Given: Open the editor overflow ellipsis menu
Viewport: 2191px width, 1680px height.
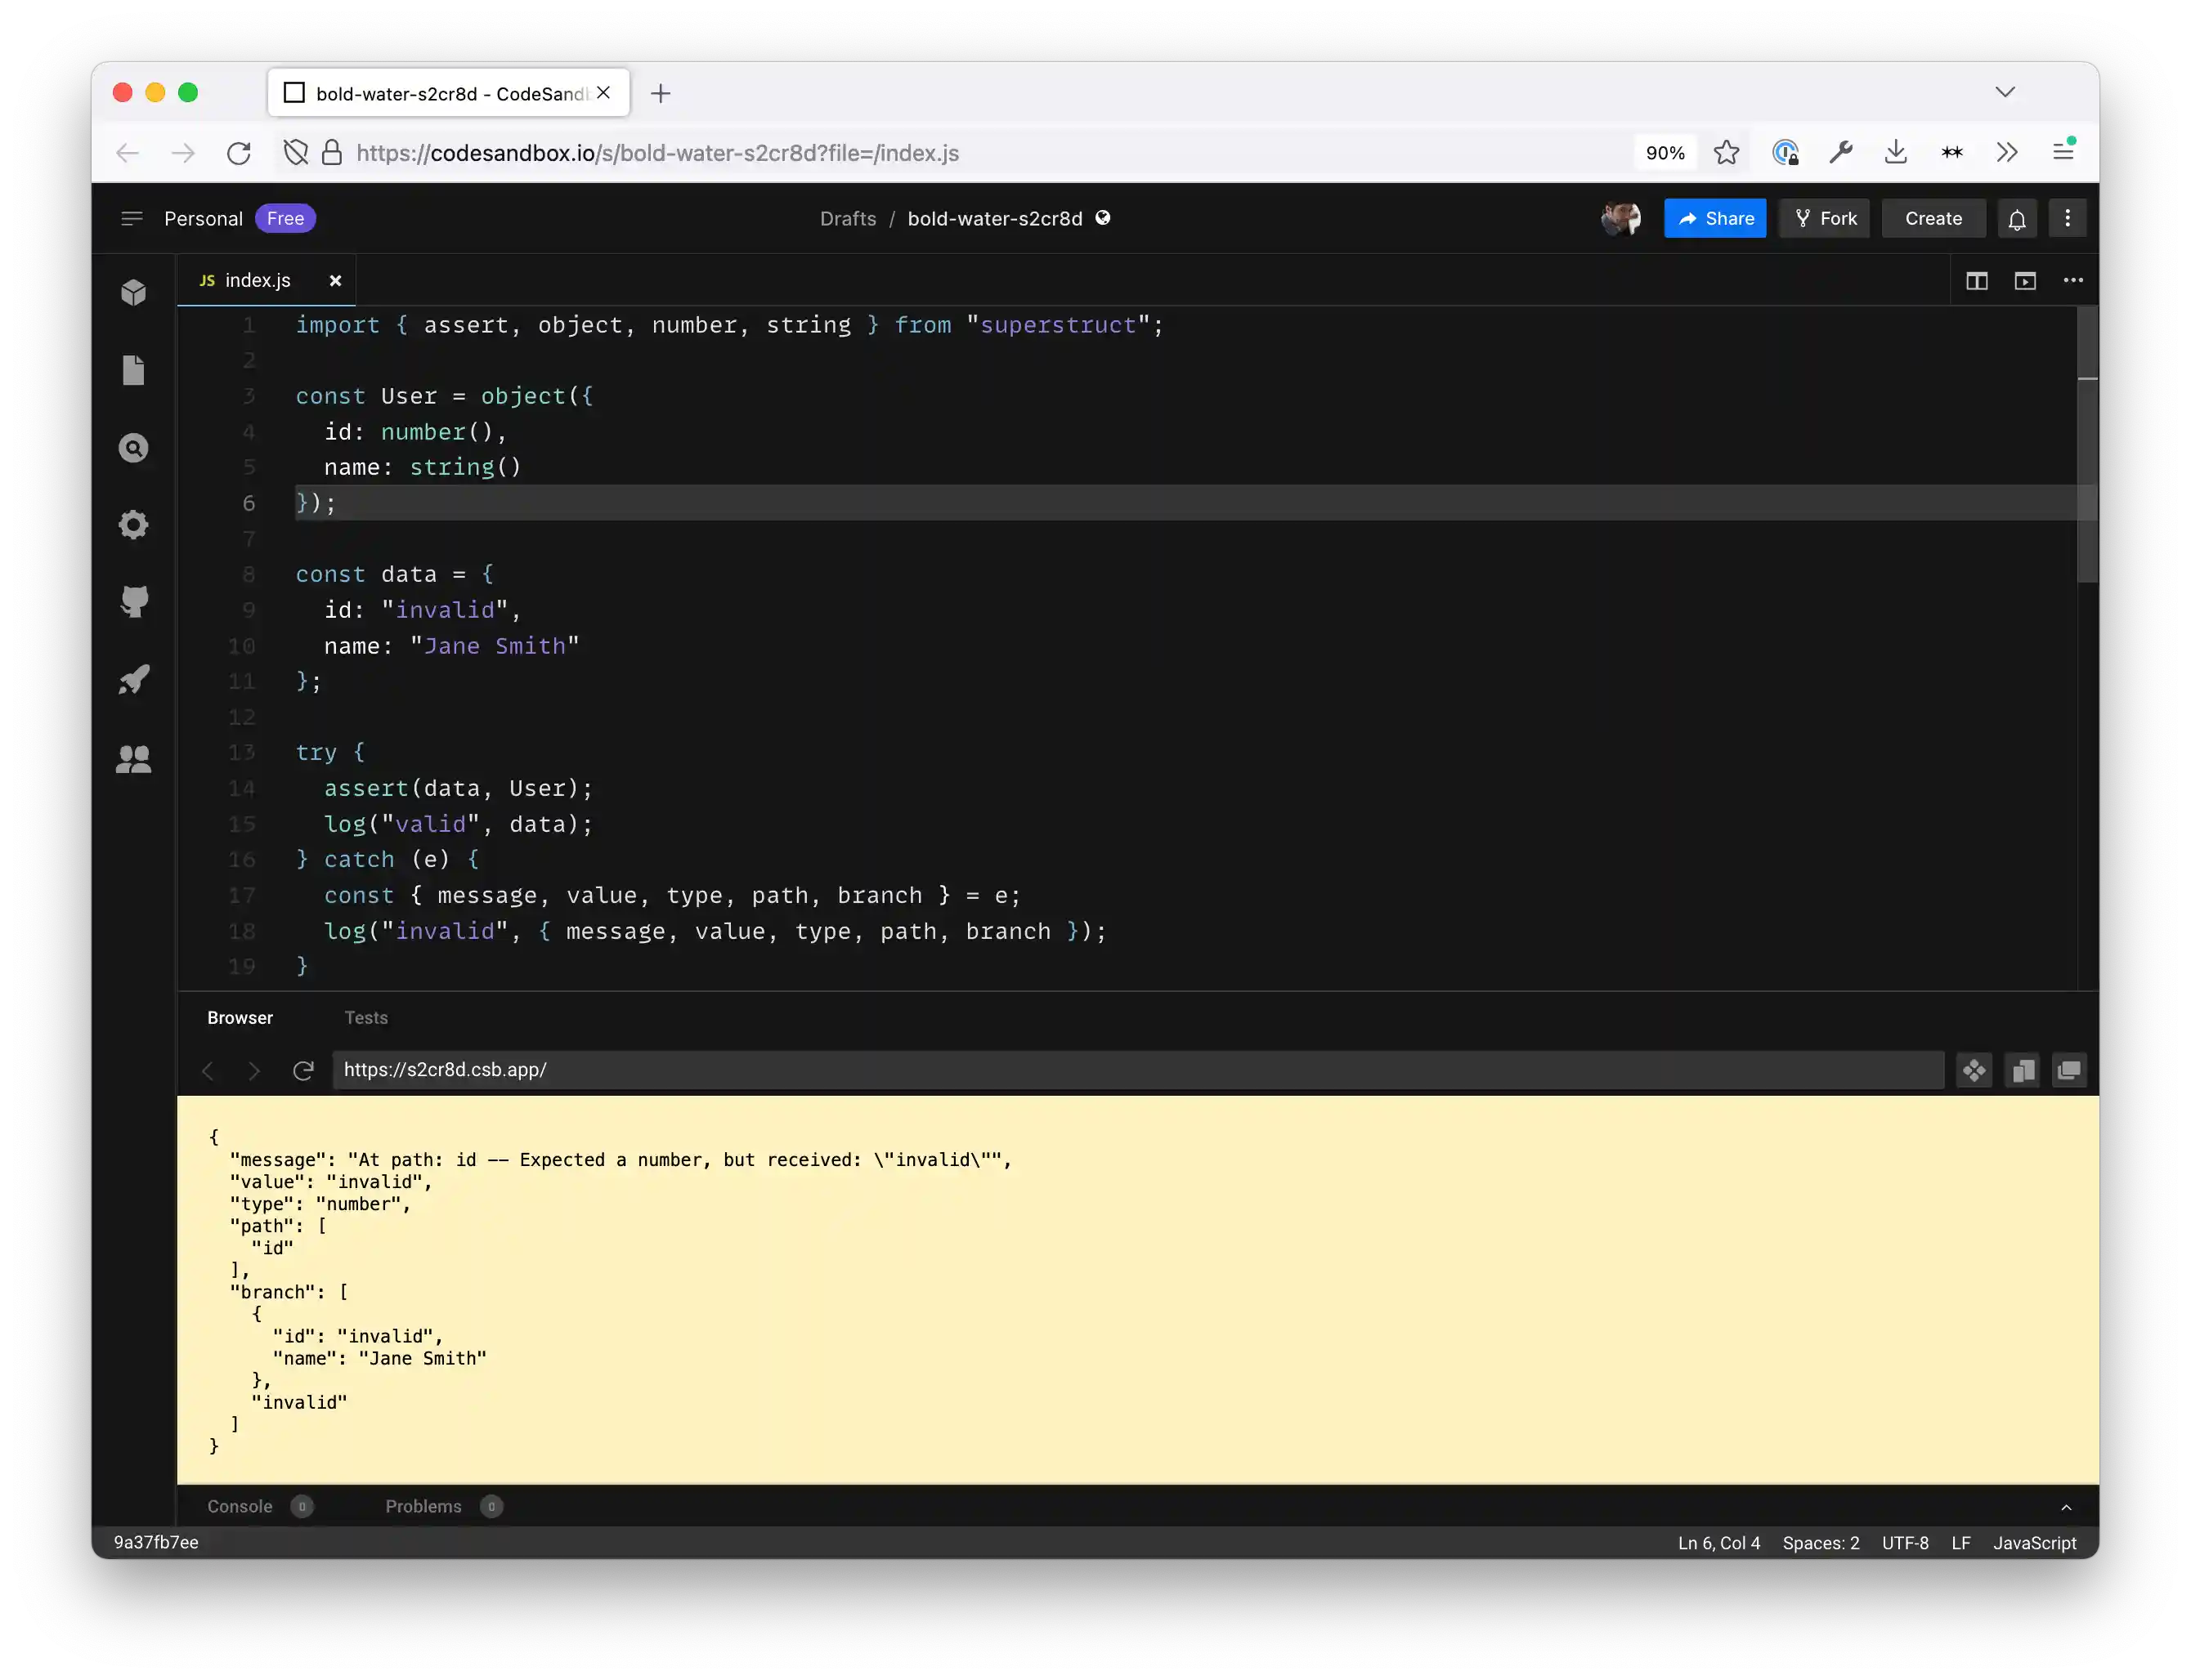Looking at the screenshot, I should click(2072, 280).
